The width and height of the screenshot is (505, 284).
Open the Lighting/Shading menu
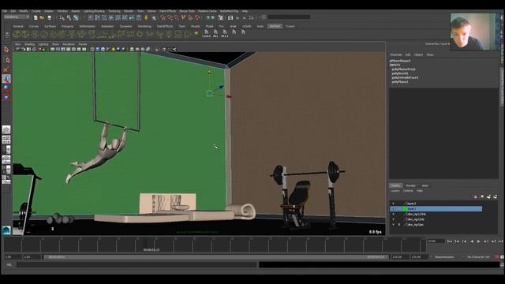coord(94,11)
